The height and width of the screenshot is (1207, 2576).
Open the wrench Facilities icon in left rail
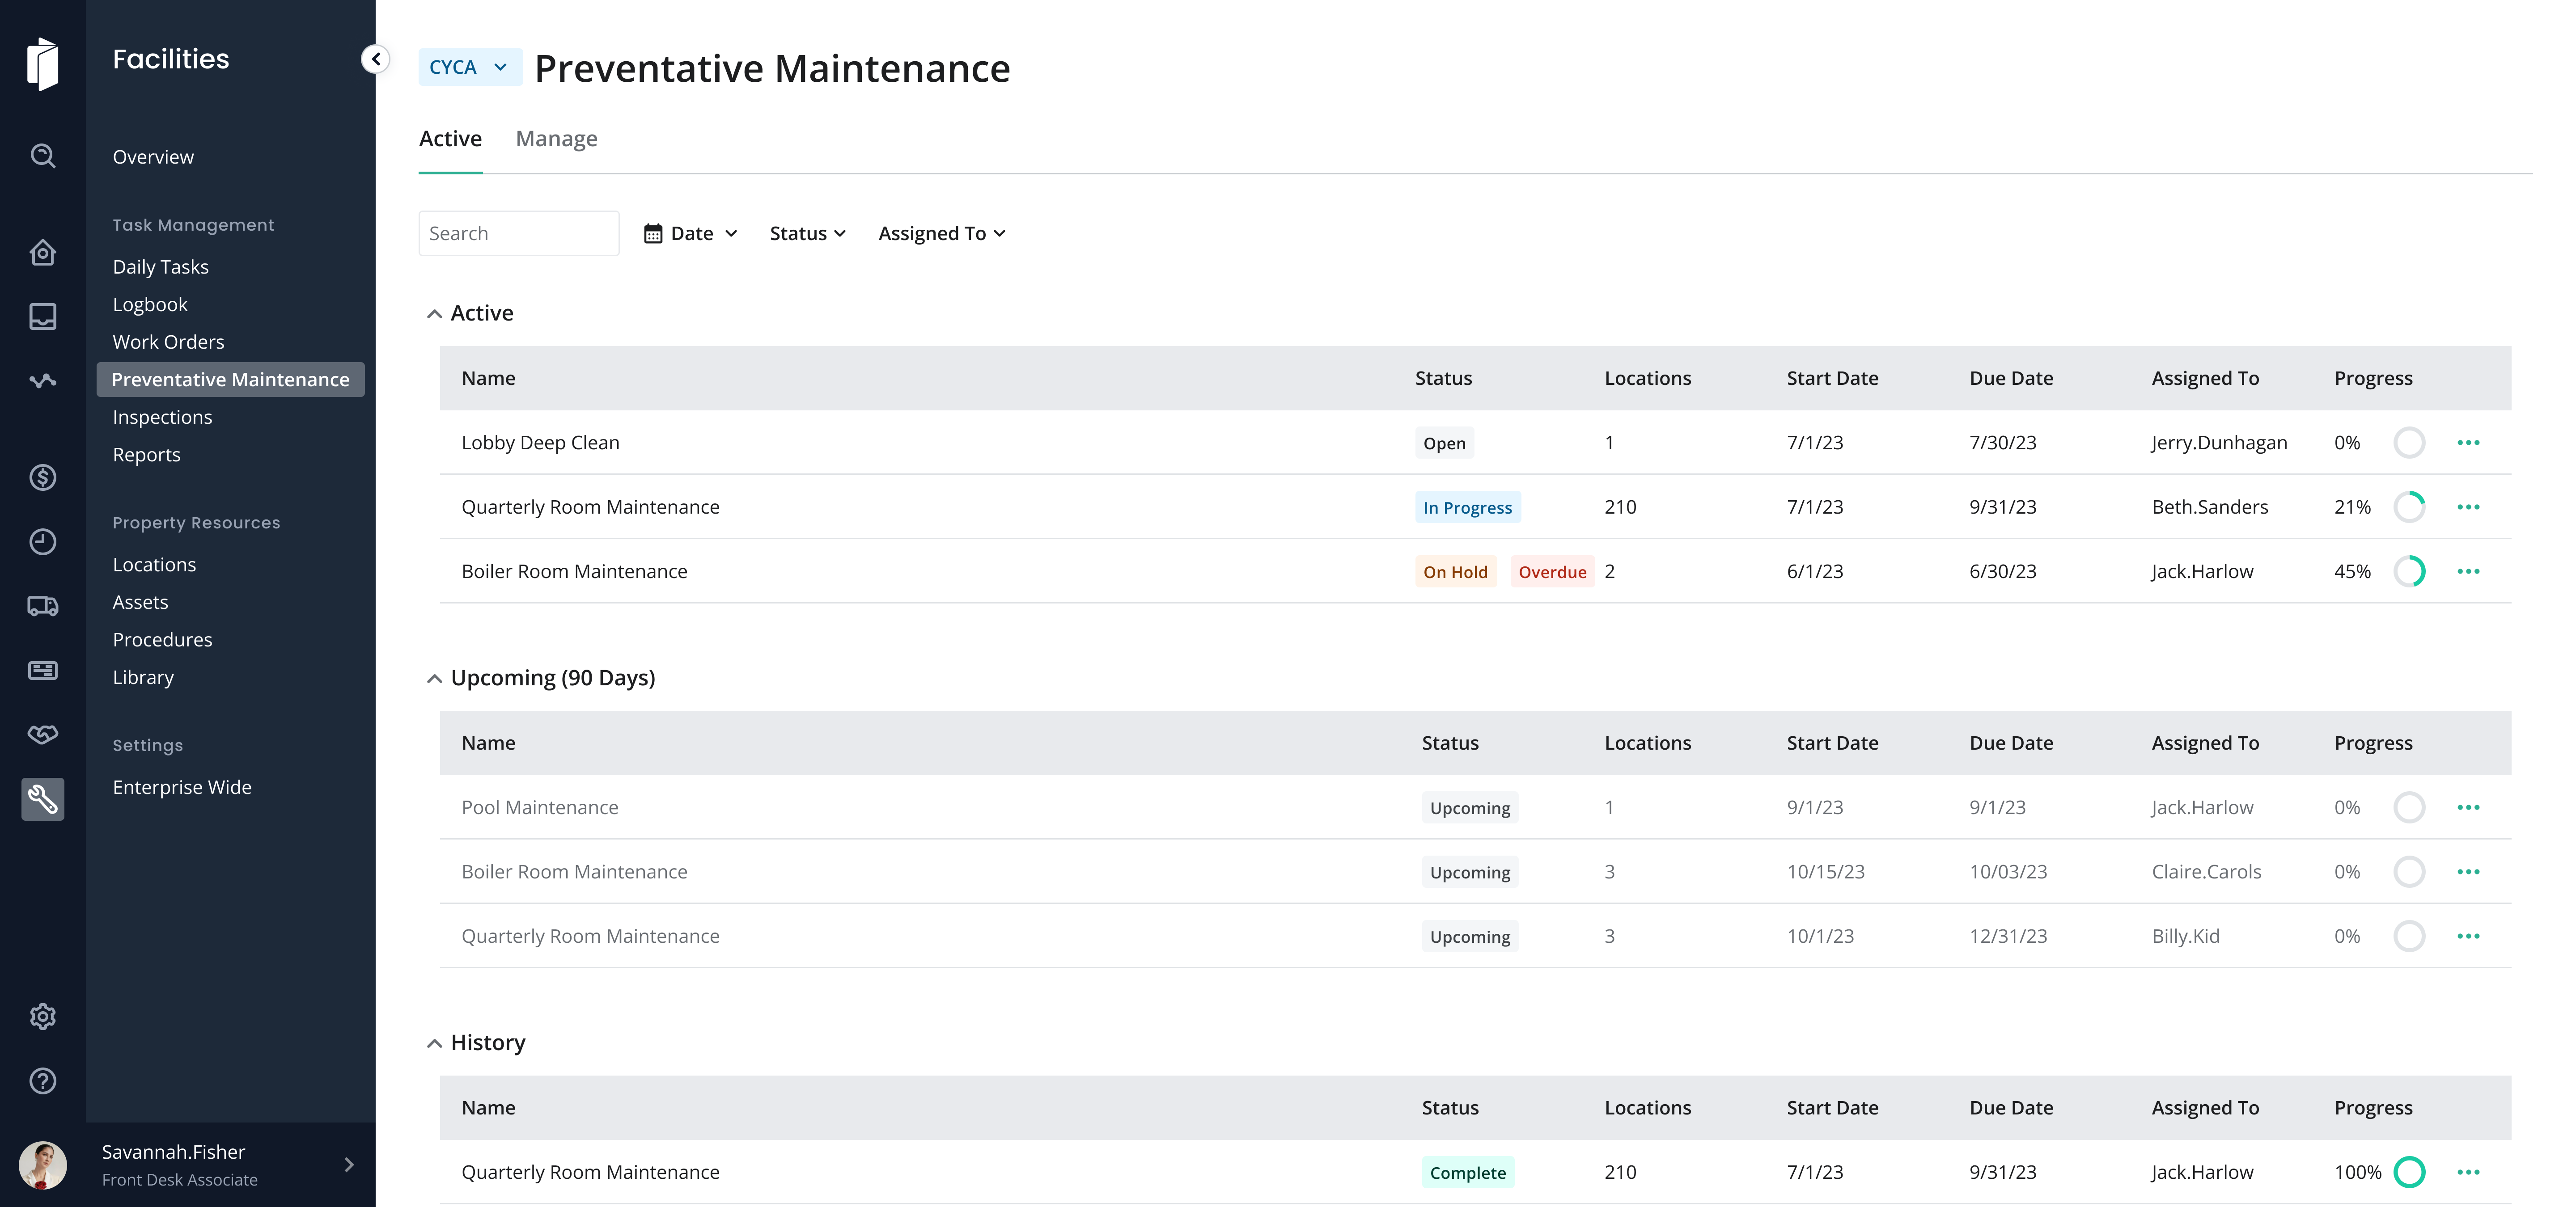(42, 798)
